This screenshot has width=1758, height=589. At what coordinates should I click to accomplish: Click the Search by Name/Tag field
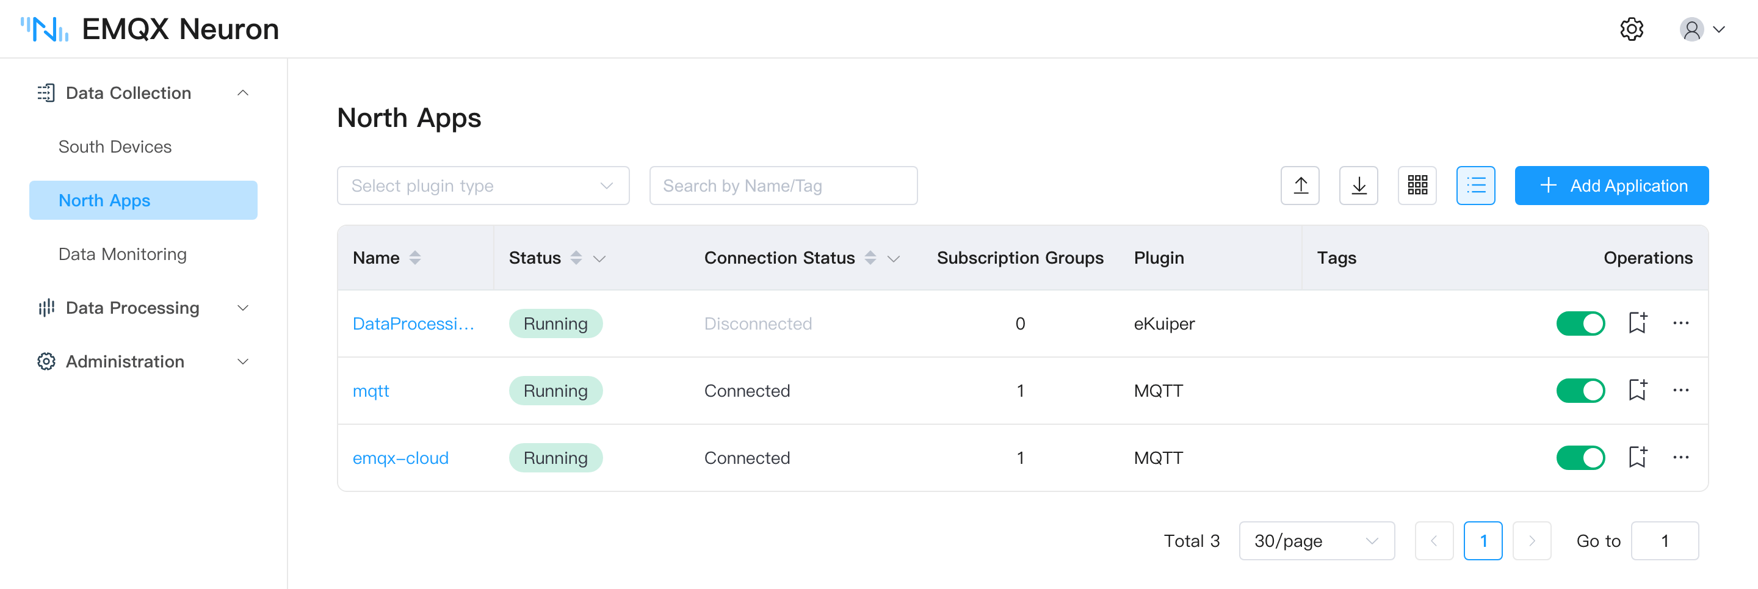tap(783, 186)
